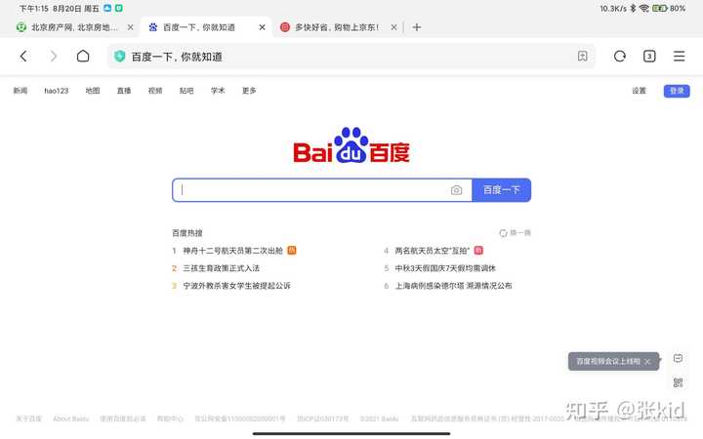Bookmark this page with the address bar icon
The image size is (703, 439).
point(582,56)
